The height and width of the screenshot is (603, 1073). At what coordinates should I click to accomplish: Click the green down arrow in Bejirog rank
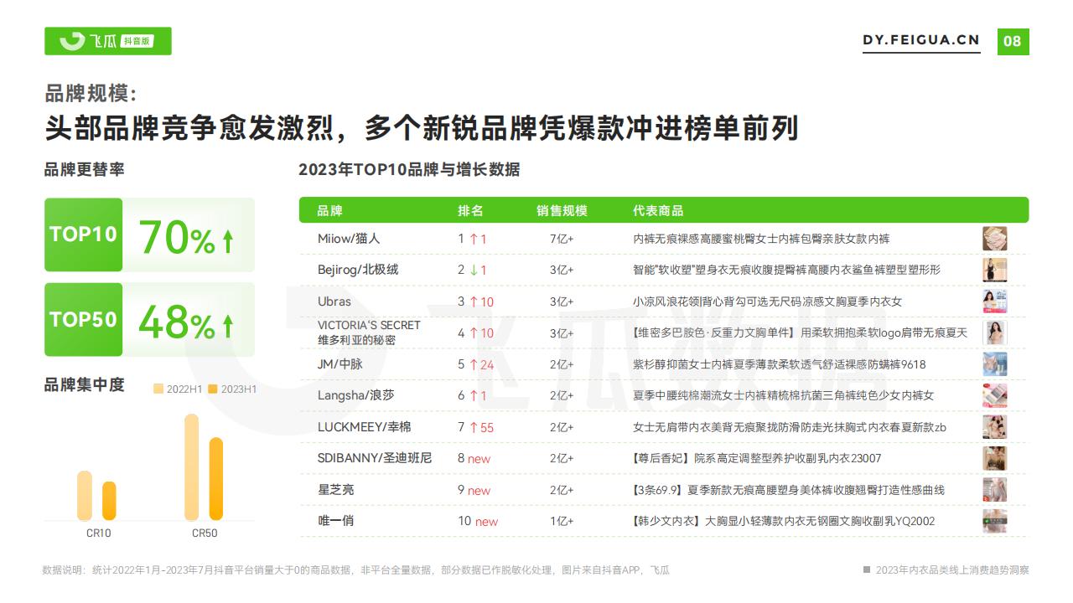pos(473,270)
